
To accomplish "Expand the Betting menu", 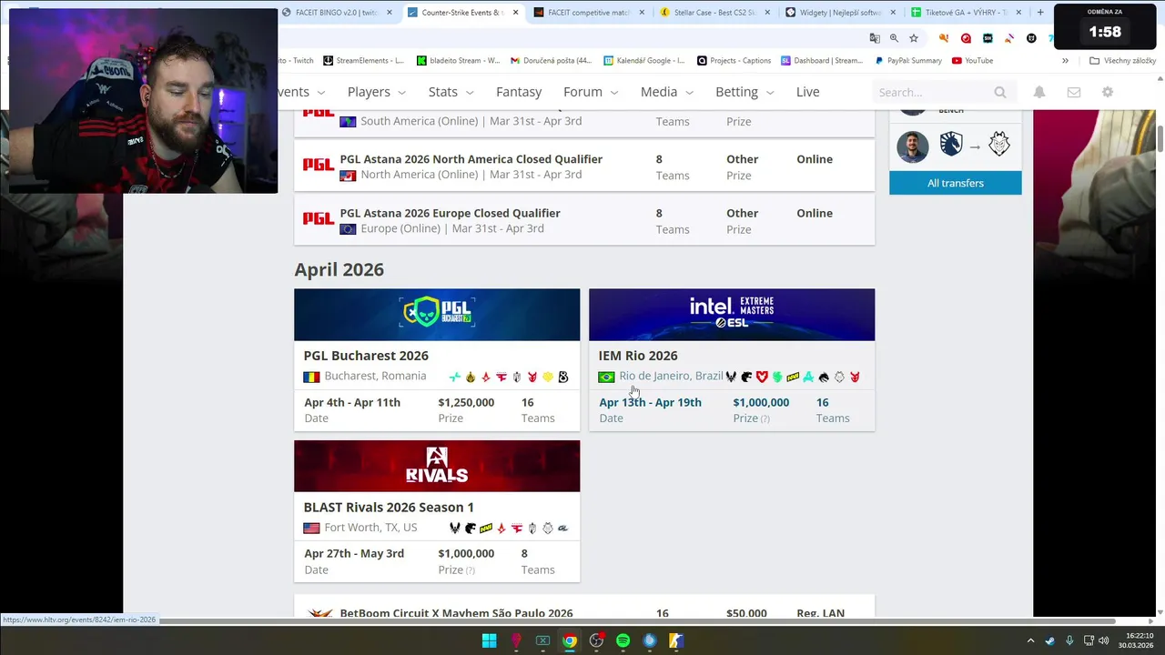I will pos(745,92).
